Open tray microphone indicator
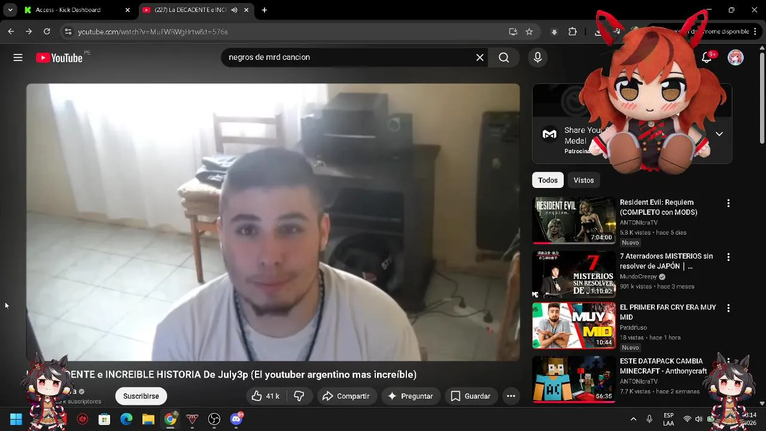Screen dimensions: 766x431 click(649, 419)
